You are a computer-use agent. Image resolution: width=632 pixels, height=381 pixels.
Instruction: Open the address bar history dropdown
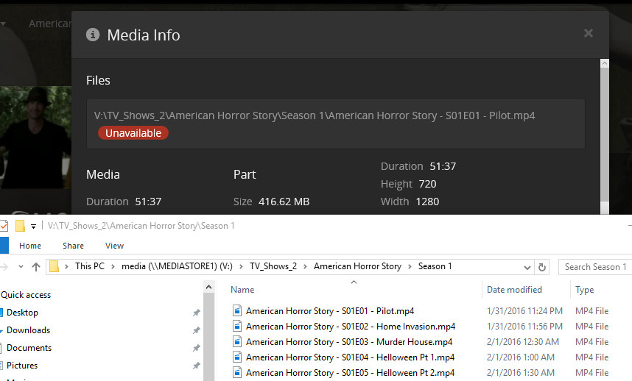(527, 268)
